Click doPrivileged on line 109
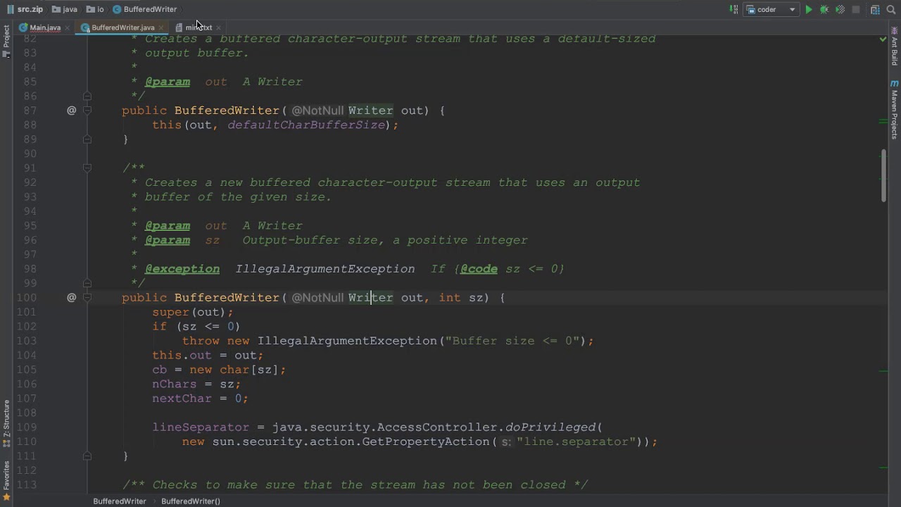 (x=550, y=427)
